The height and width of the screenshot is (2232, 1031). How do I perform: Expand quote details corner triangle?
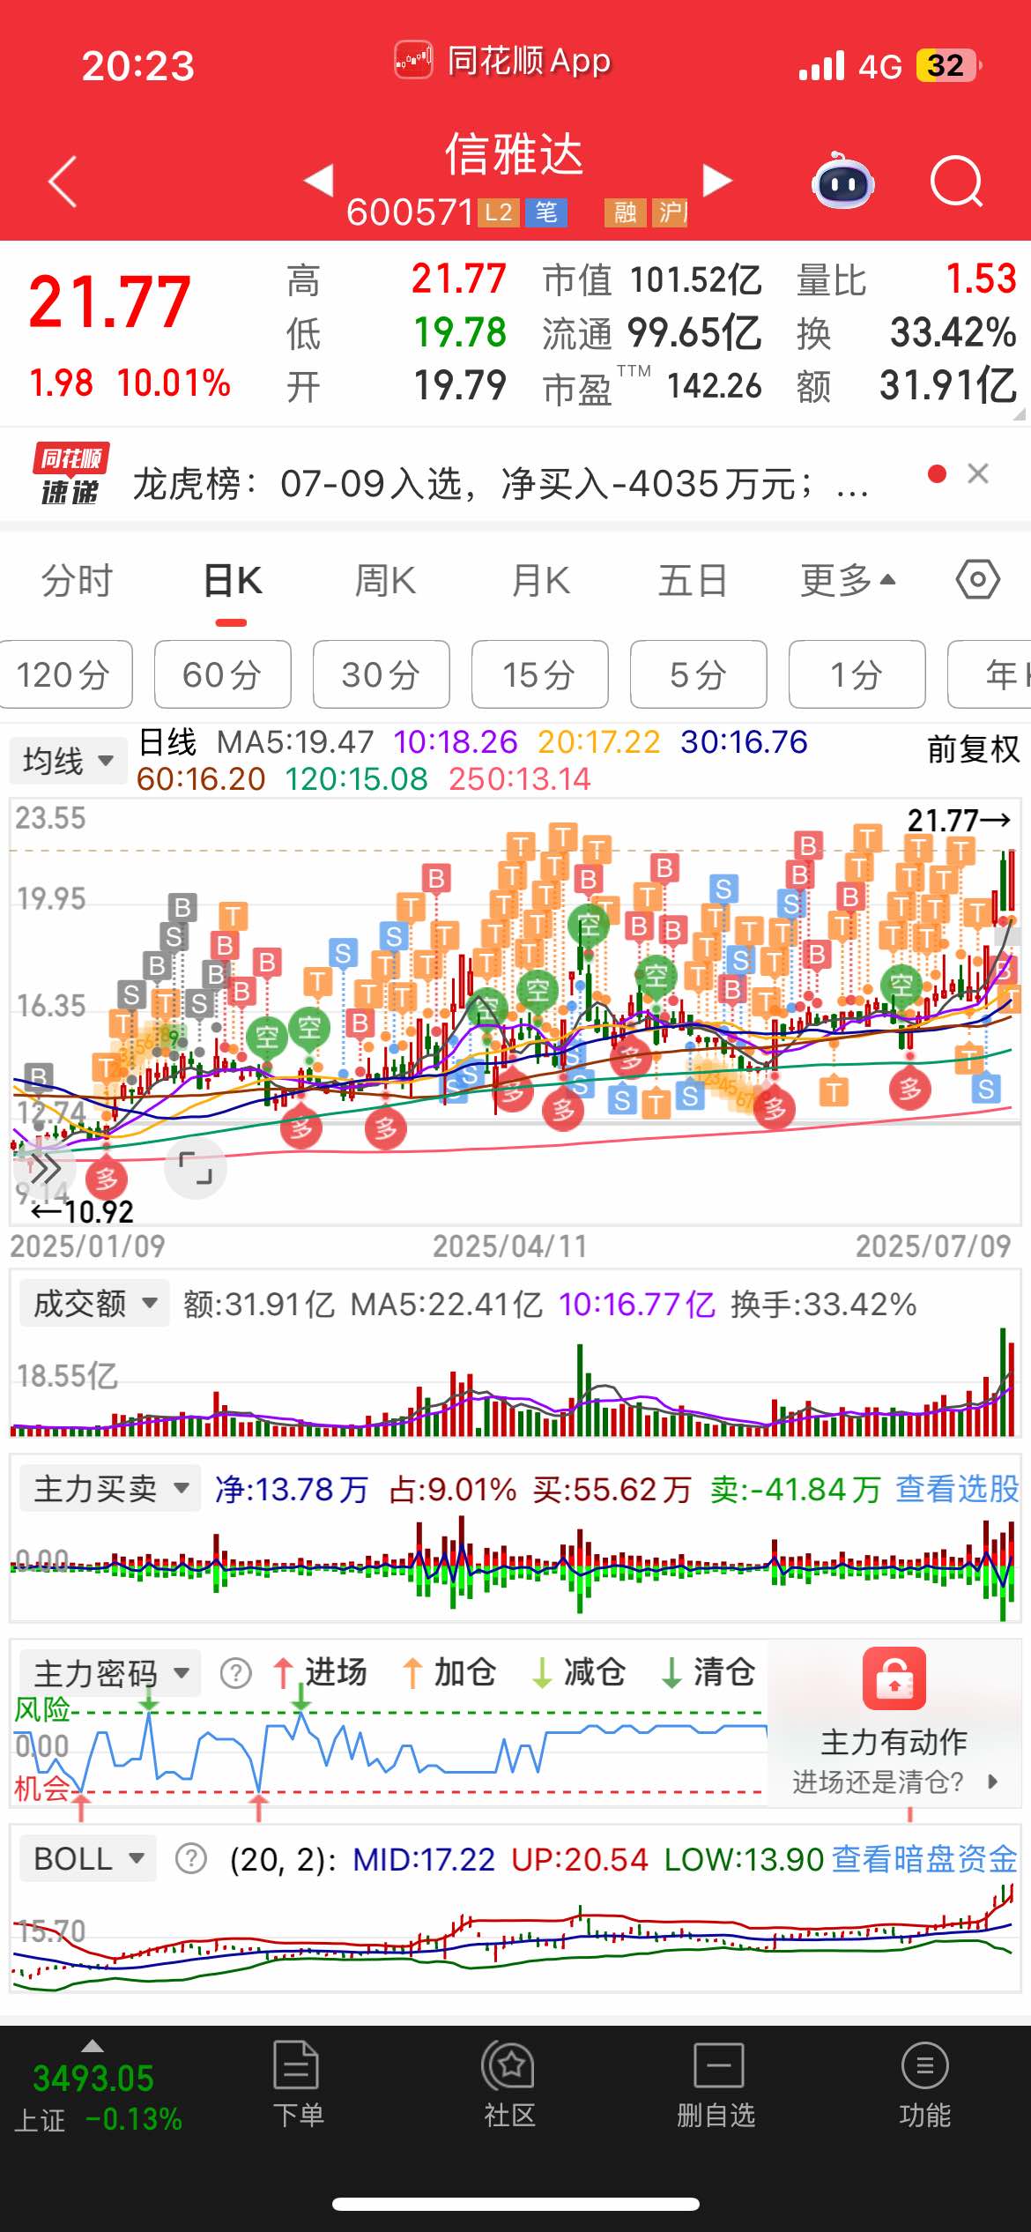pyautogui.click(x=1019, y=414)
